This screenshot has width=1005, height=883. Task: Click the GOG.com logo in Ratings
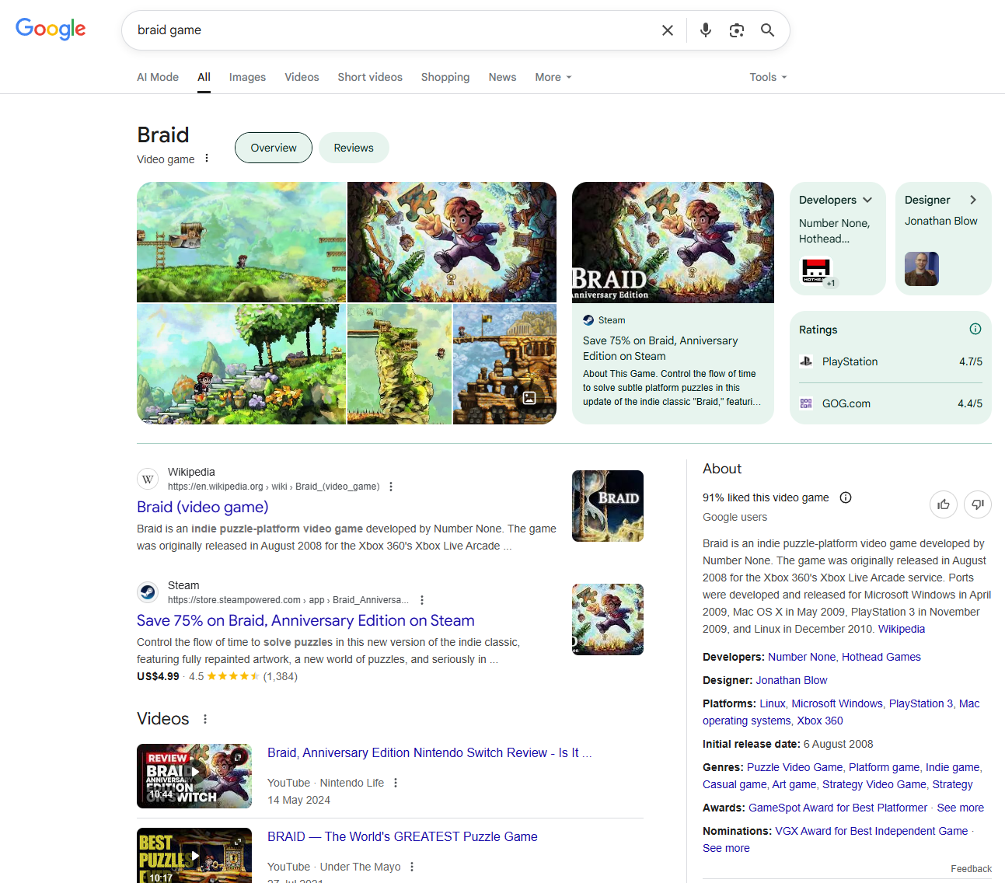[806, 403]
